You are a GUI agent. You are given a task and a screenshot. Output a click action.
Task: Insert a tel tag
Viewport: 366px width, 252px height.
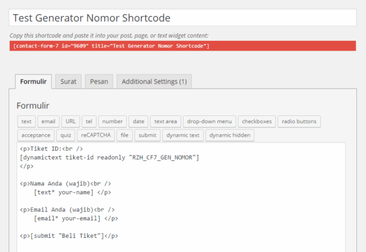tap(89, 121)
